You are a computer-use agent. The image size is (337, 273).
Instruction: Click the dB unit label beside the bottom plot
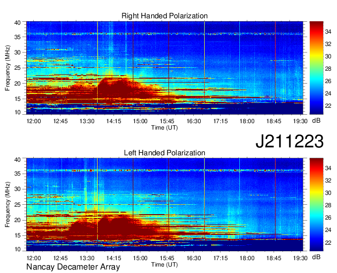(316, 257)
